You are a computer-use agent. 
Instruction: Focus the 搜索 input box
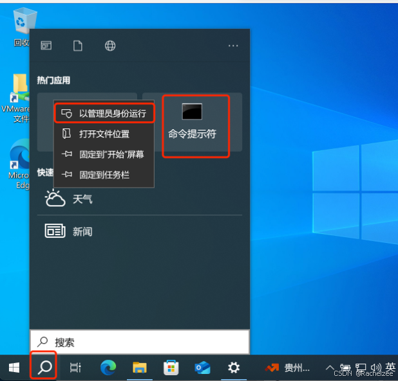pos(140,342)
